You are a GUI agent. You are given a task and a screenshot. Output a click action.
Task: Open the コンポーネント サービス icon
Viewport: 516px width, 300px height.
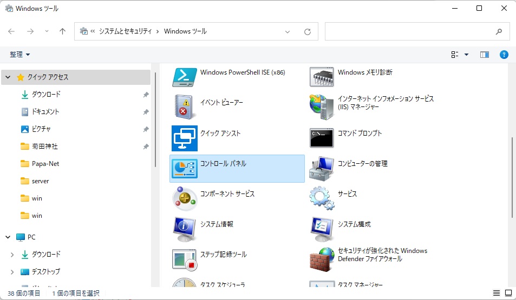185,199
